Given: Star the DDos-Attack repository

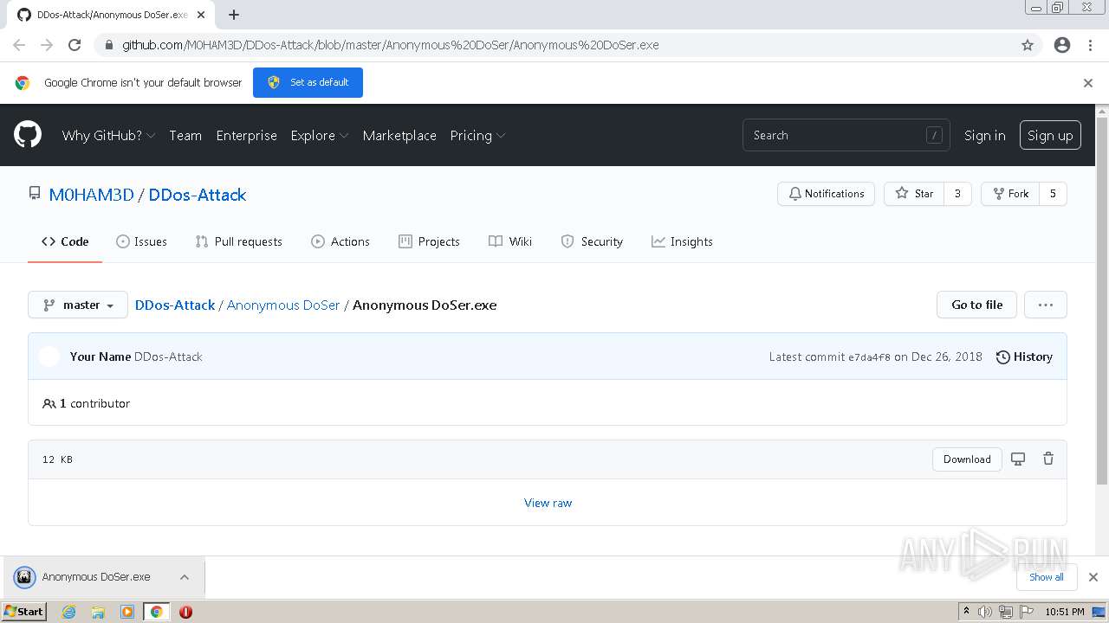Looking at the screenshot, I should click(x=914, y=194).
